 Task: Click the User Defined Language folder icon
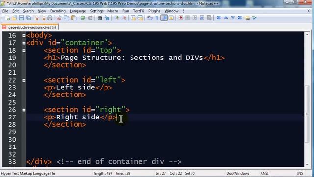[x=171, y=18]
